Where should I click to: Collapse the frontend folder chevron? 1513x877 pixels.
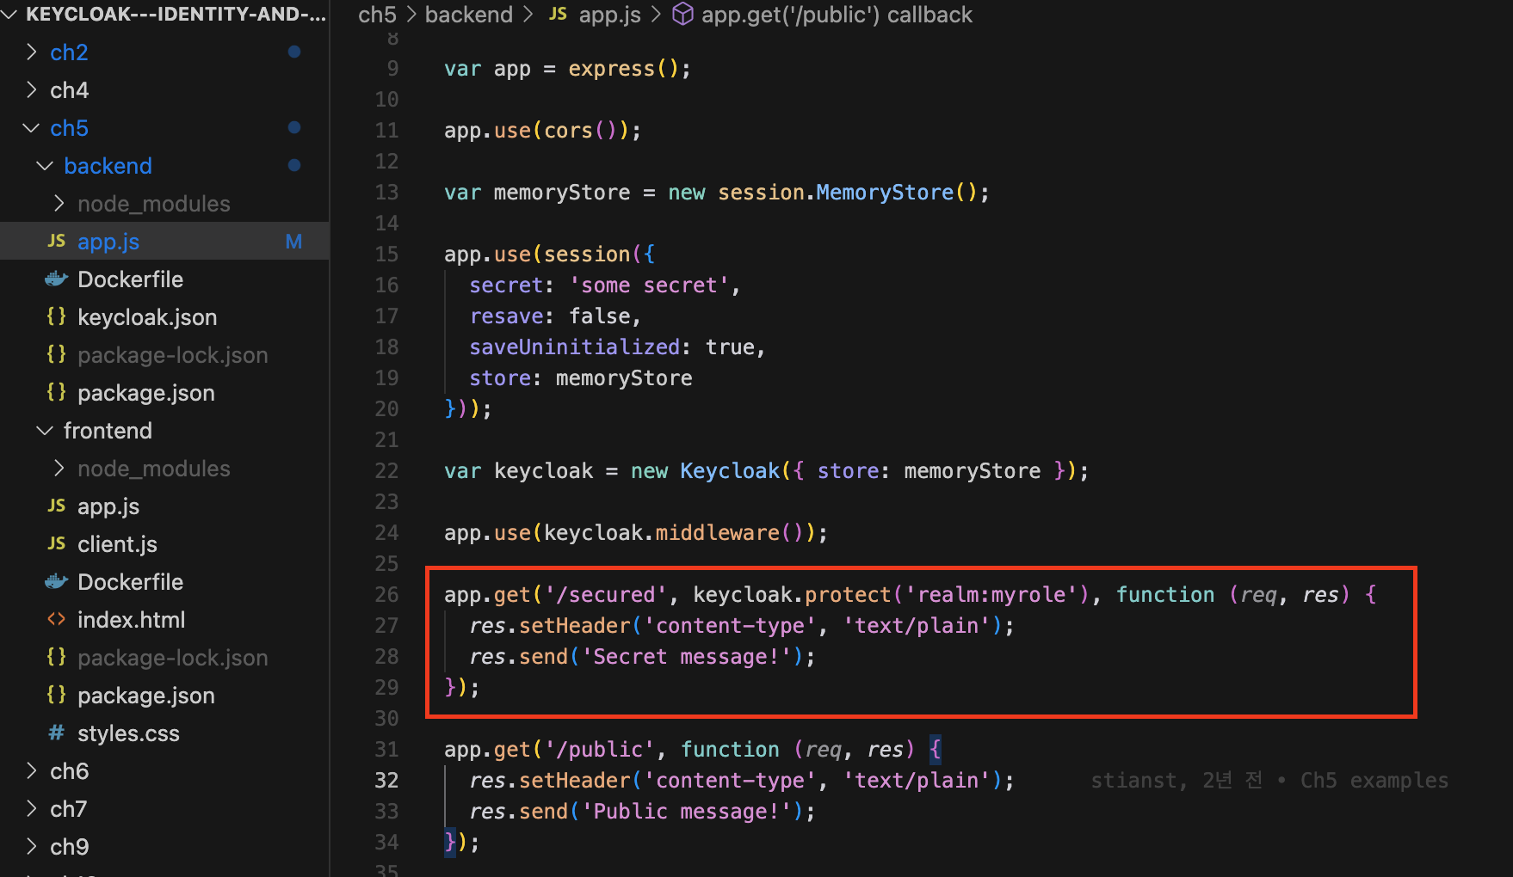point(45,431)
